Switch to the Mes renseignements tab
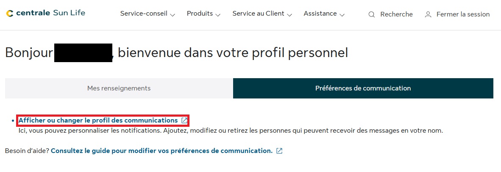This screenshot has width=501, height=172. [119, 88]
